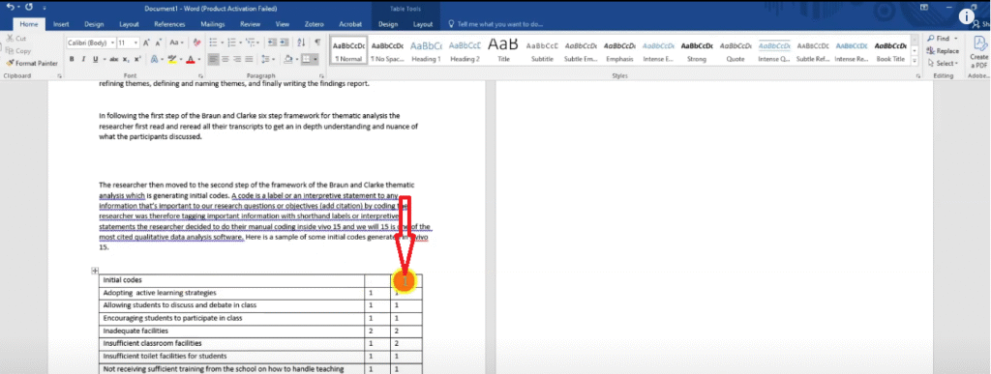Switch to the Insert tab
This screenshot has width=991, height=374.
tap(61, 24)
